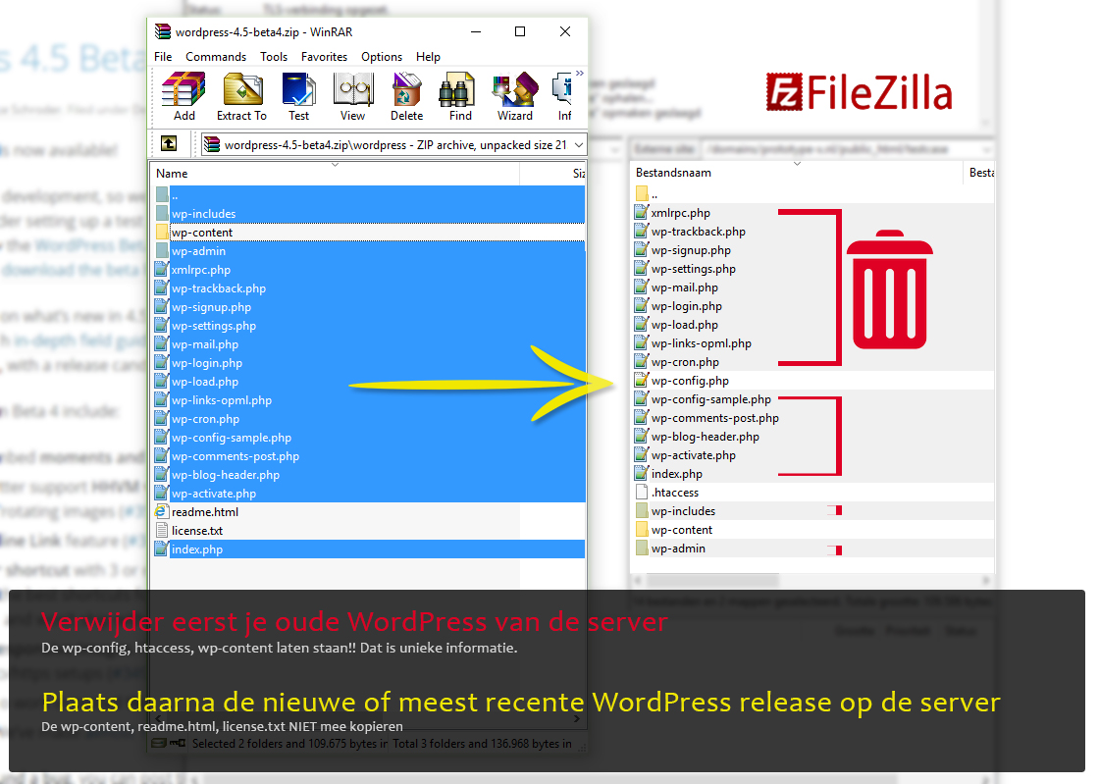Select wp-trackback.php in FileZilla remote list
This screenshot has width=1099, height=784.
tap(812, 232)
